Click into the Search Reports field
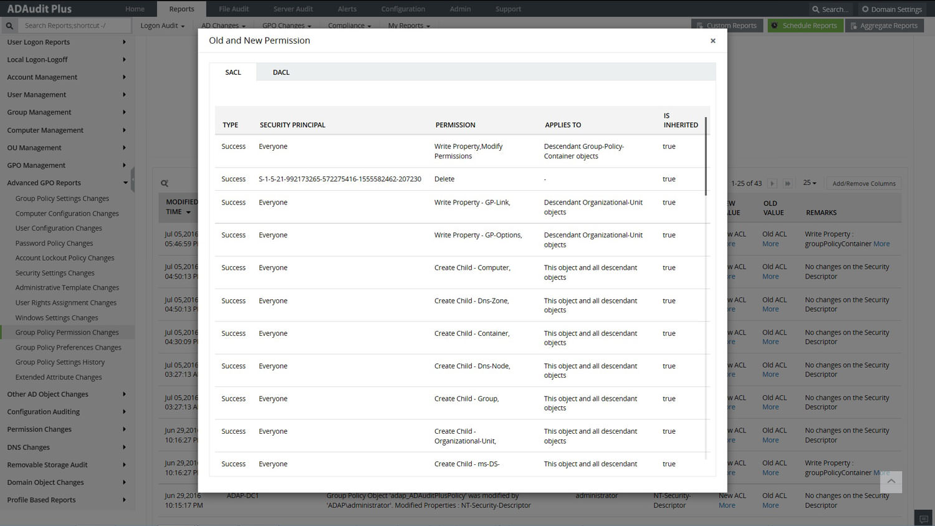This screenshot has height=526, width=935. click(75, 26)
